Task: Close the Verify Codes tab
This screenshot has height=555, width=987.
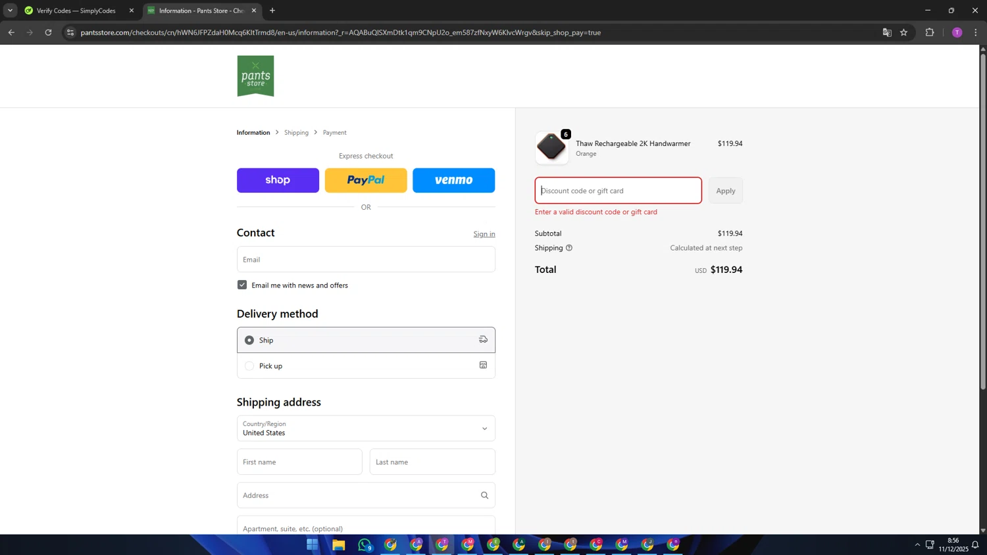Action: pos(131,11)
